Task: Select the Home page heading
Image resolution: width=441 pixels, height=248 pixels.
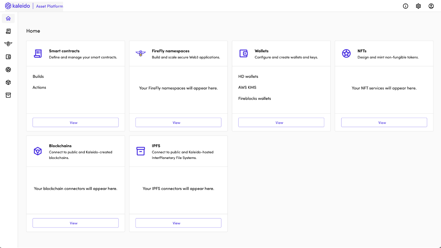Action: (33, 31)
